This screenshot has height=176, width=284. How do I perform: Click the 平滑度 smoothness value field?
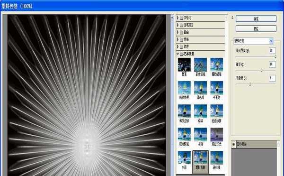click(272, 78)
